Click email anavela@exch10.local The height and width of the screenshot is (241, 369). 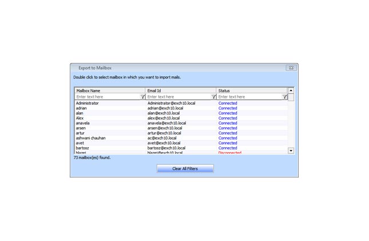166,123
